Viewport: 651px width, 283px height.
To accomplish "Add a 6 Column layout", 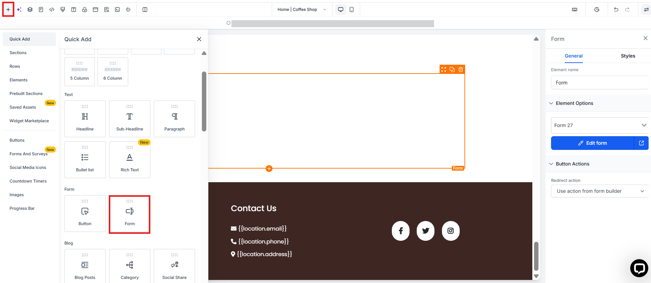I will pyautogui.click(x=113, y=72).
